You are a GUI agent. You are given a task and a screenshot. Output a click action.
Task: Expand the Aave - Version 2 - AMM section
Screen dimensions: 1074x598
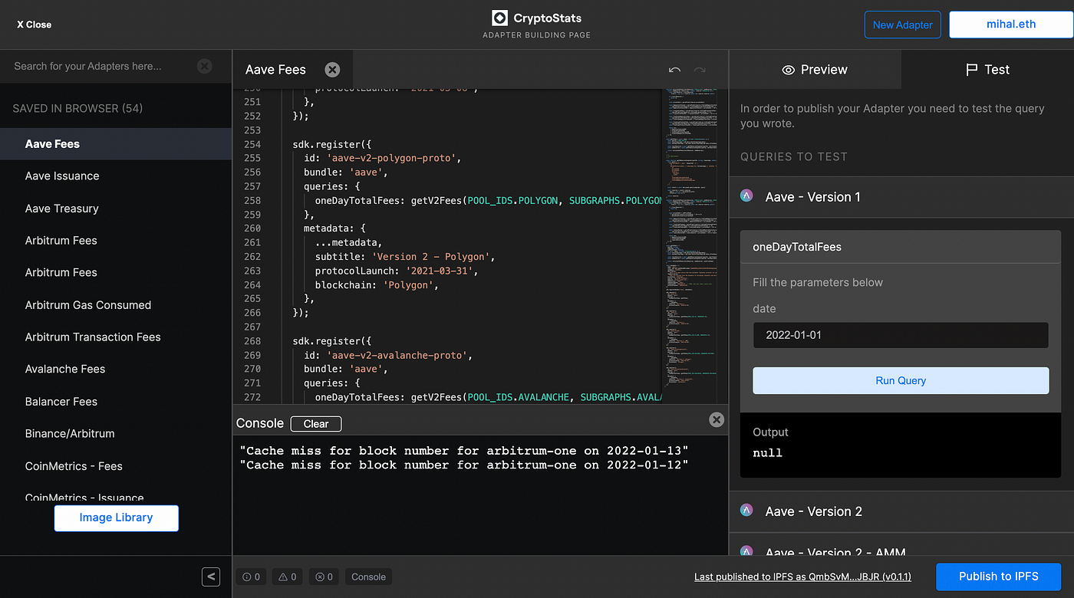(901, 546)
